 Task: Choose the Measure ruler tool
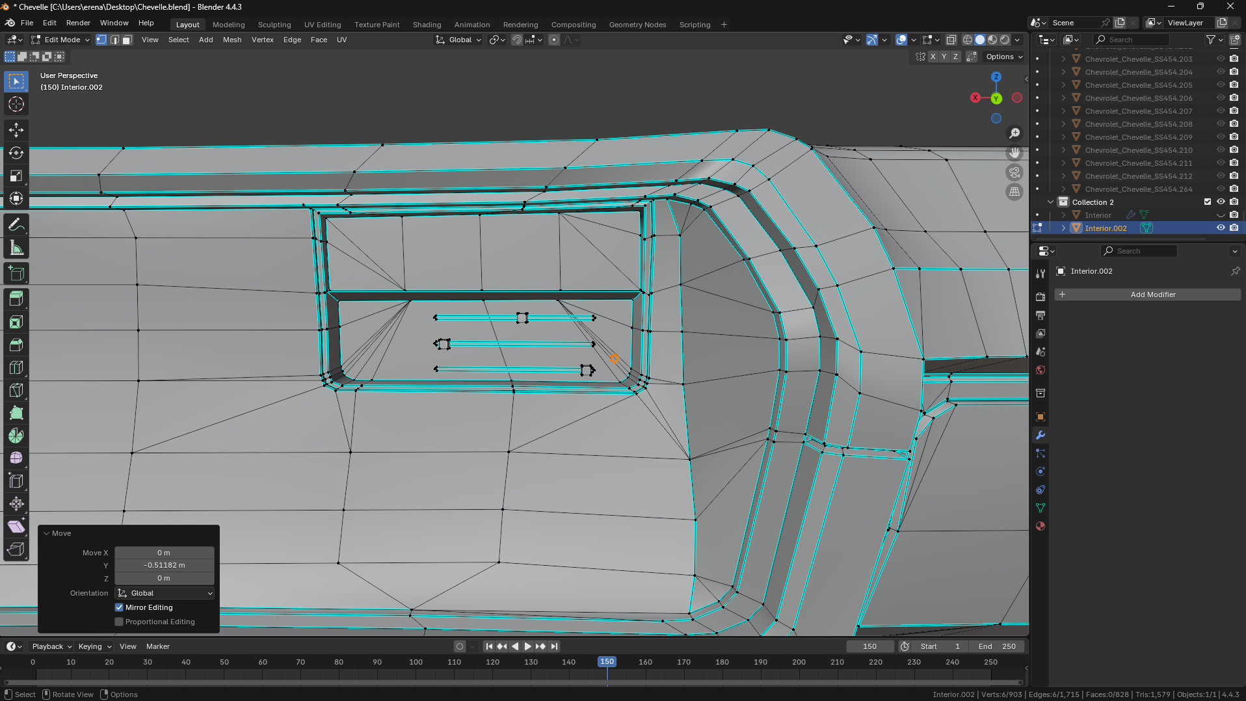point(16,248)
